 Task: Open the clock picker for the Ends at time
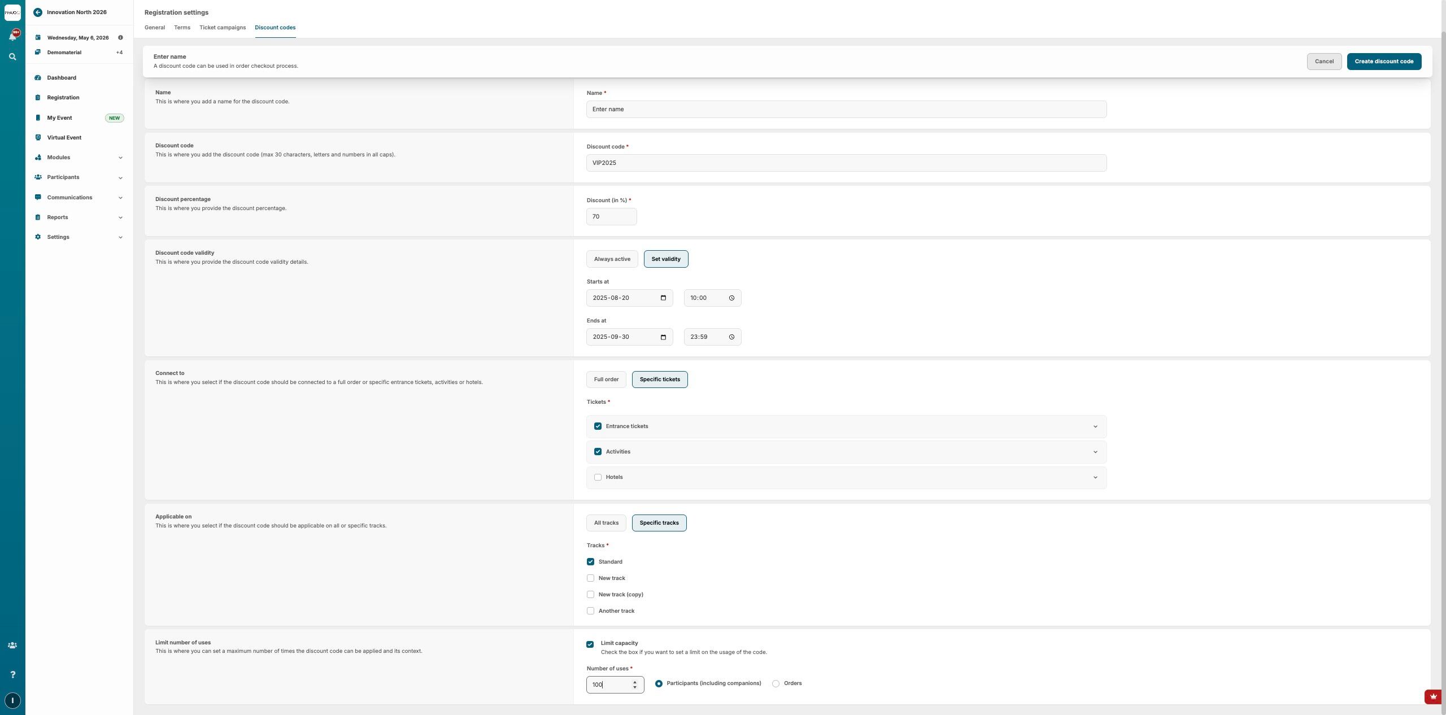coord(731,337)
